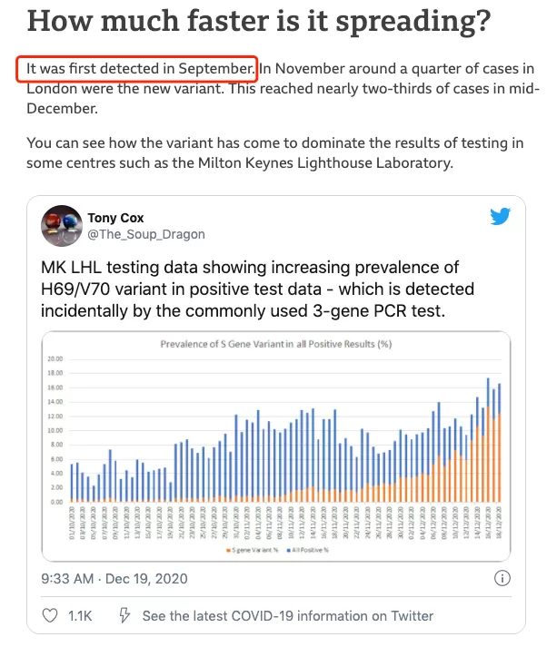Screen dimensions: 547x647
Task: Click paragraph mentioning Milton Keynes Lighthouse Laboratory
Action: tap(274, 152)
